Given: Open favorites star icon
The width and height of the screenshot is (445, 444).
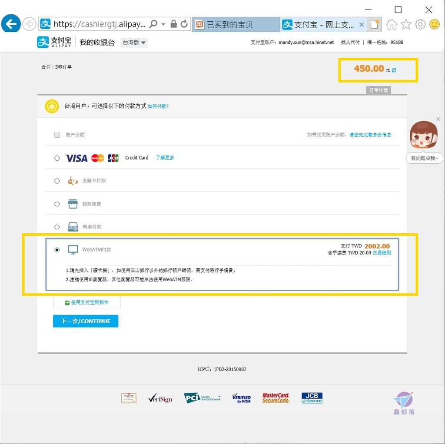Looking at the screenshot, I should click(x=406, y=24).
